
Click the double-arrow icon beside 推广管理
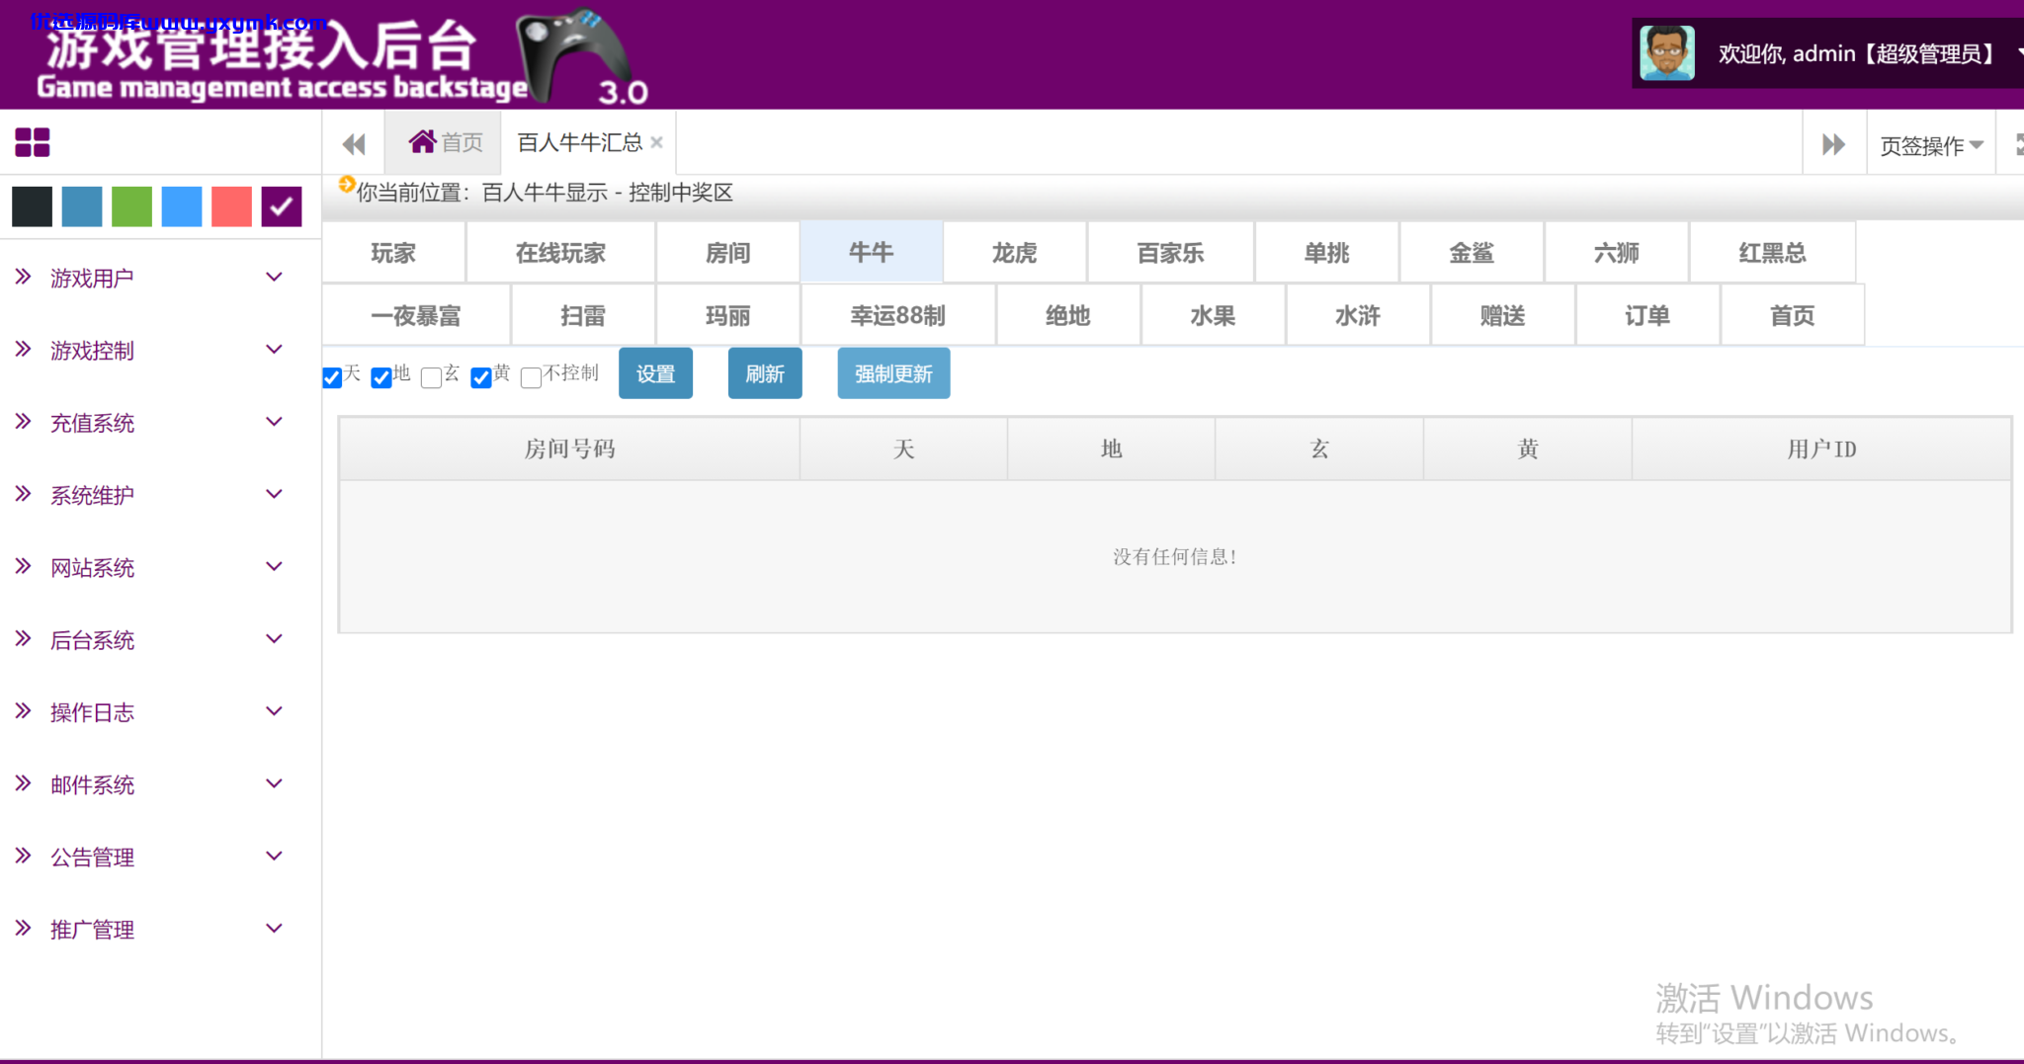[x=24, y=929]
